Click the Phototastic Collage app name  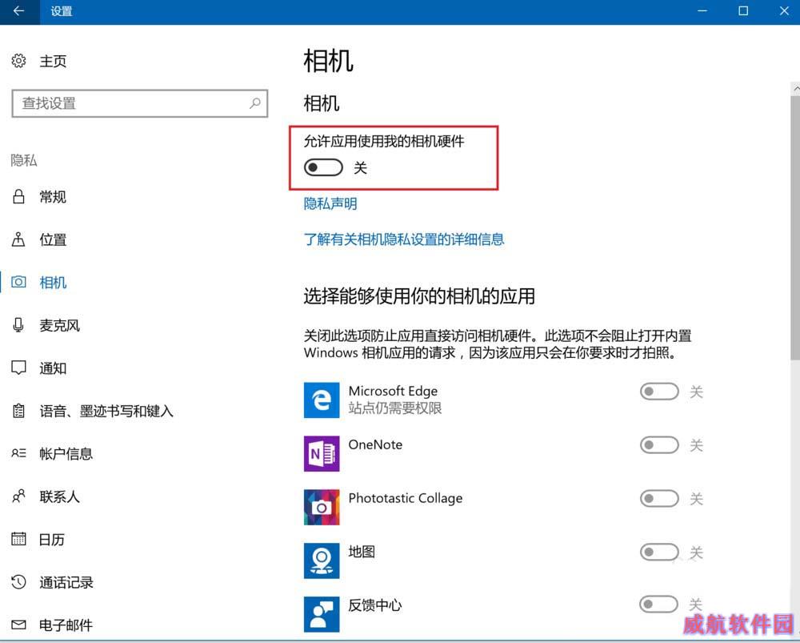406,499
